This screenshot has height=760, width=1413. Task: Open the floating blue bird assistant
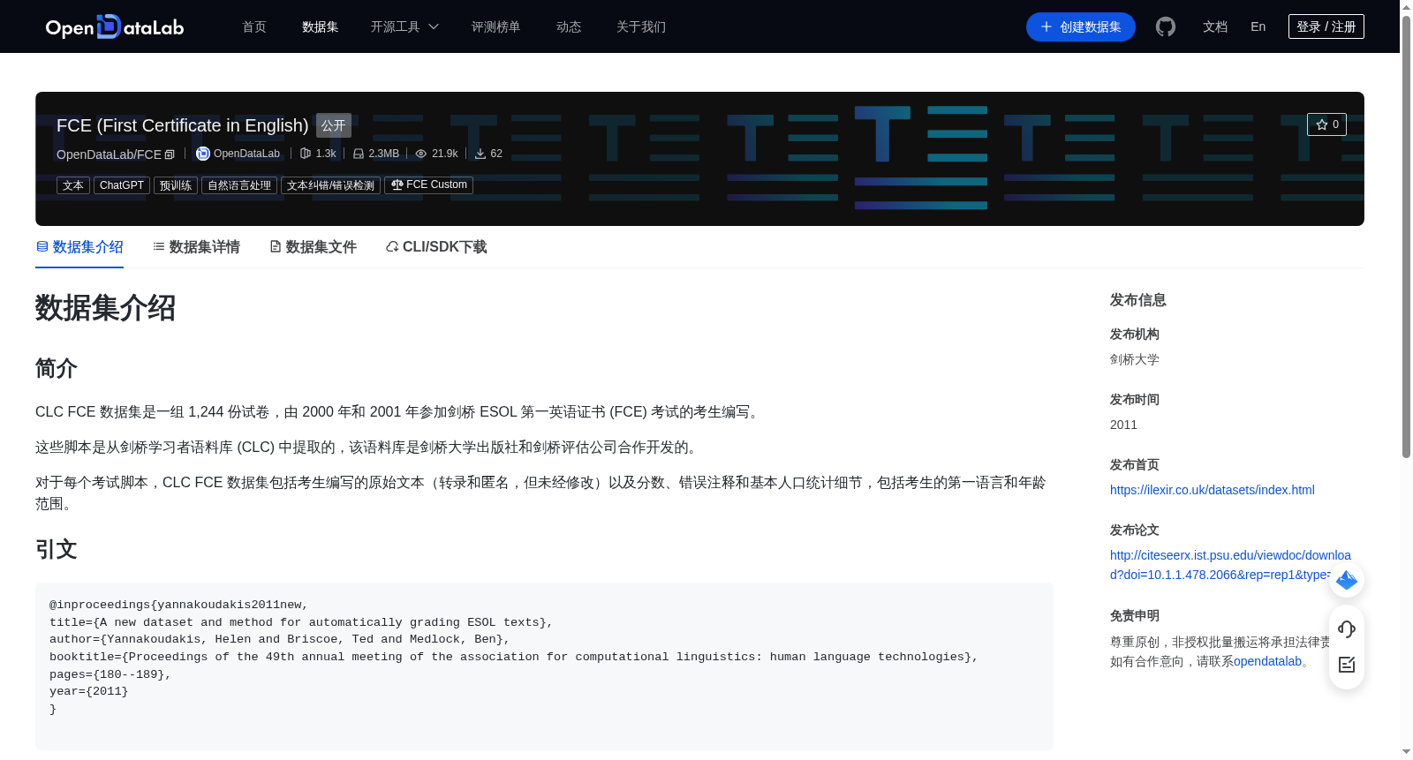[1347, 580]
